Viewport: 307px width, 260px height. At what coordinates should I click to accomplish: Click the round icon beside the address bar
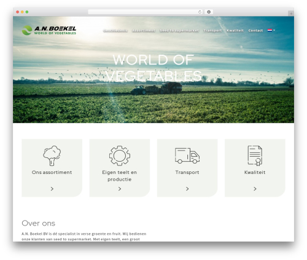(209, 12)
